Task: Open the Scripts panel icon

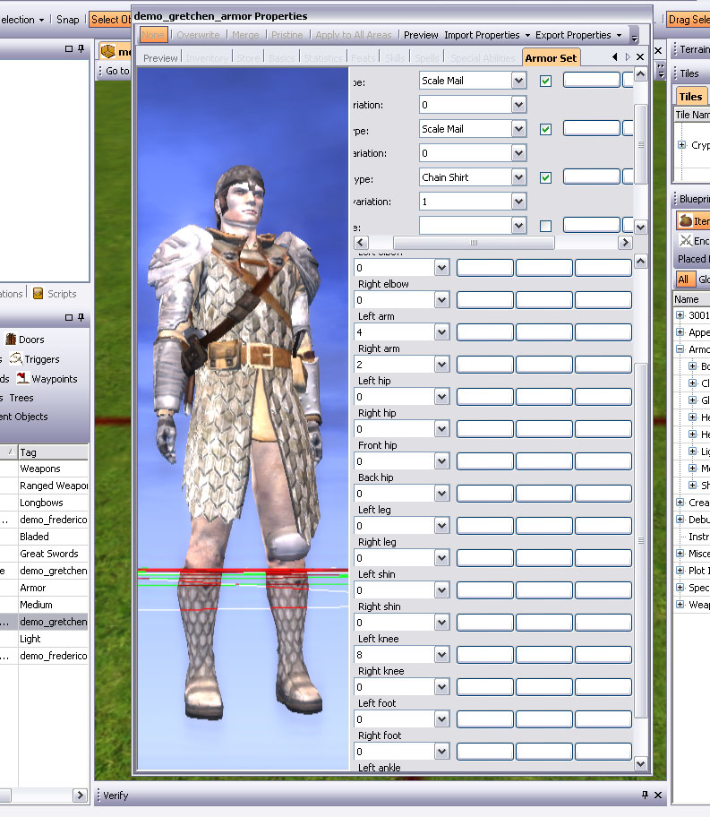Action: coord(38,293)
